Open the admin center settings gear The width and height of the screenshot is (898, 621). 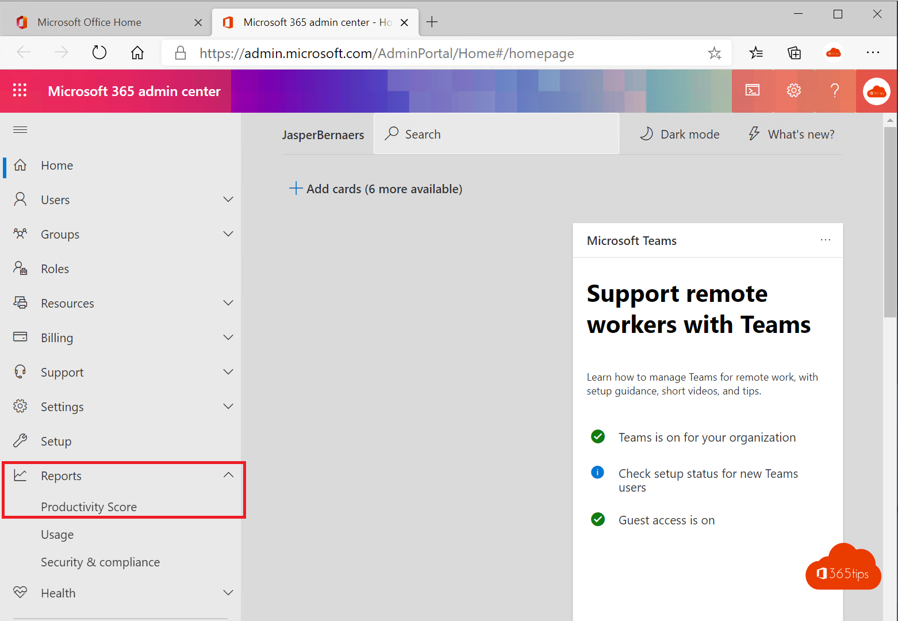pyautogui.click(x=793, y=90)
